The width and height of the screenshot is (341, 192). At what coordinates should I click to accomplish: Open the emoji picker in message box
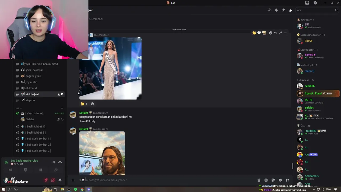click(x=280, y=180)
